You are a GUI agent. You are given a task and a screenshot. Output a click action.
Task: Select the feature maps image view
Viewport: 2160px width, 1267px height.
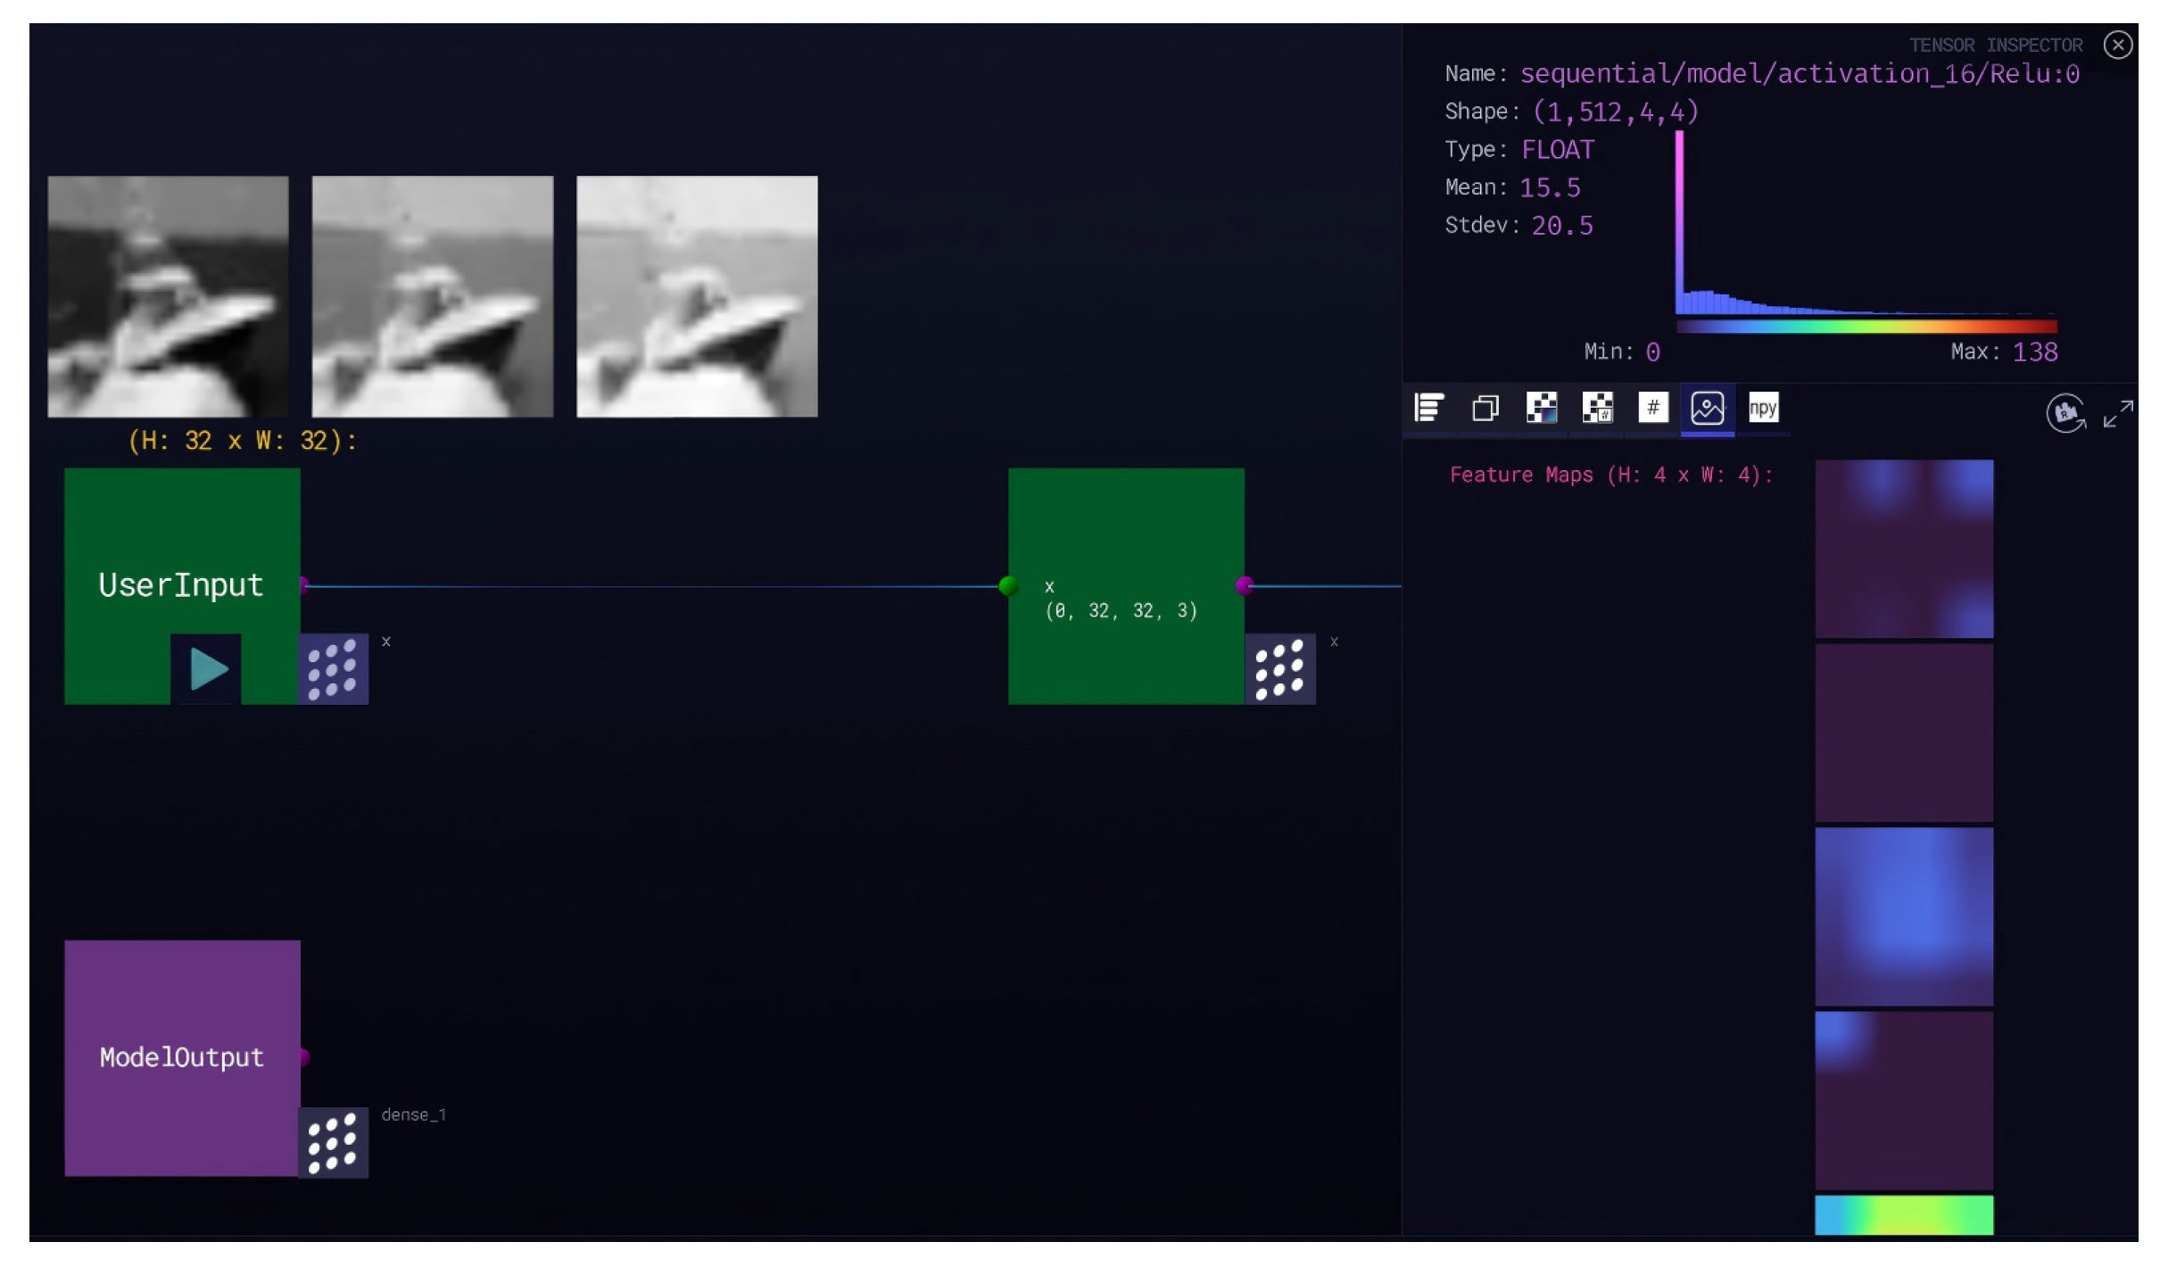pyautogui.click(x=1708, y=409)
